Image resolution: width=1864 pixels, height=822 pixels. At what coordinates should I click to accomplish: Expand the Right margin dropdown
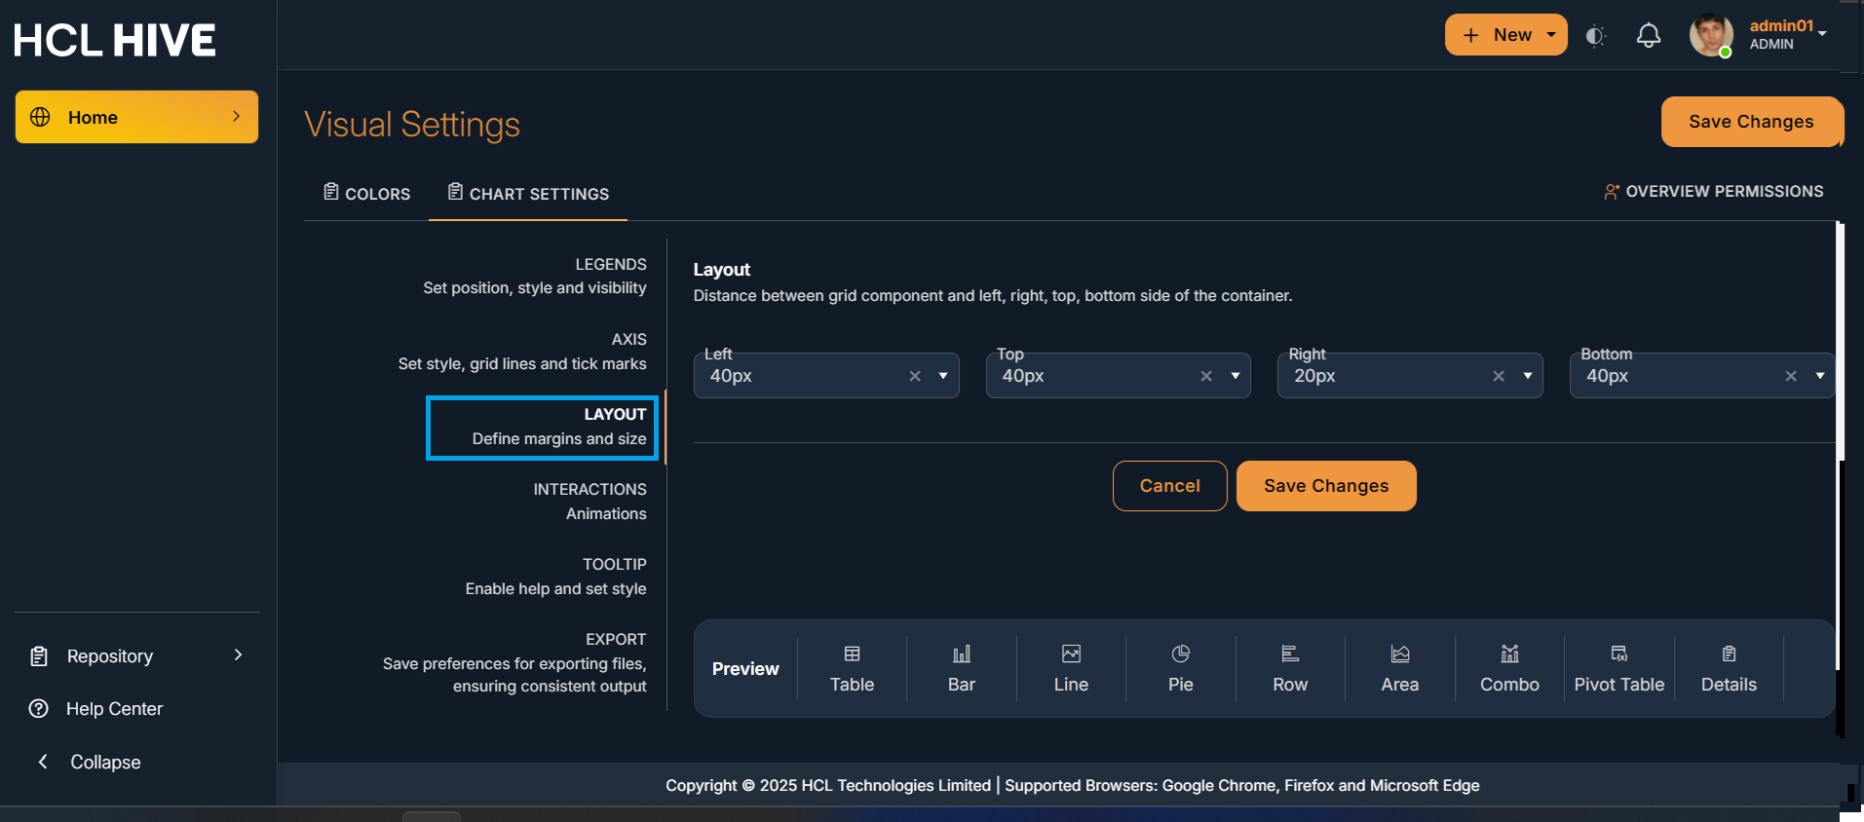[x=1527, y=376]
